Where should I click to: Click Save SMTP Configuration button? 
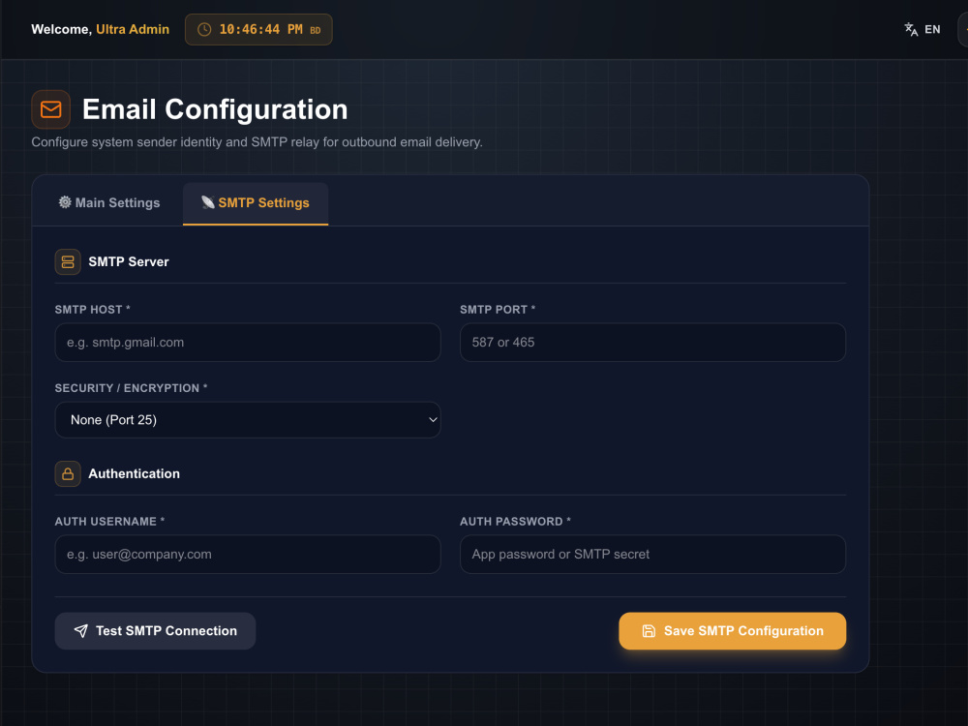tap(732, 631)
